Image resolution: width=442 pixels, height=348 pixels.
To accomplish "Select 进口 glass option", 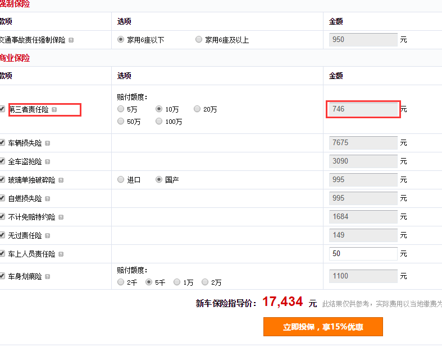I will [121, 179].
